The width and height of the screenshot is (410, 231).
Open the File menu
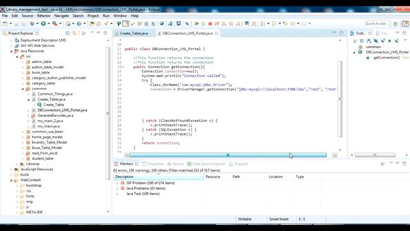click(x=4, y=15)
